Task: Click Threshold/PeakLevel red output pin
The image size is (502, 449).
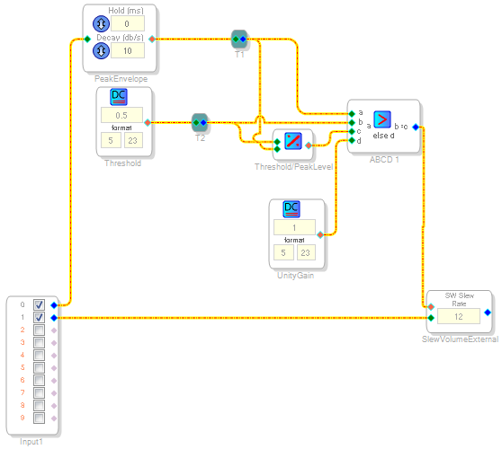Action: pyautogui.click(x=309, y=145)
